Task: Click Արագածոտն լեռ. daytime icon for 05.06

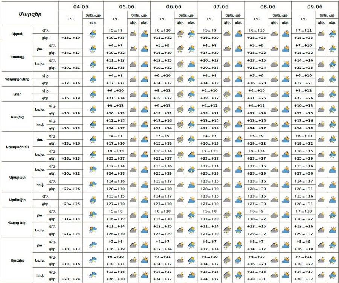Action: click(144, 140)
